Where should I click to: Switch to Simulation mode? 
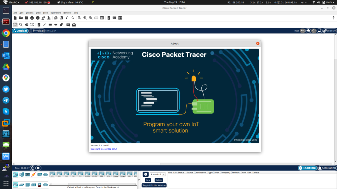coord(327,168)
